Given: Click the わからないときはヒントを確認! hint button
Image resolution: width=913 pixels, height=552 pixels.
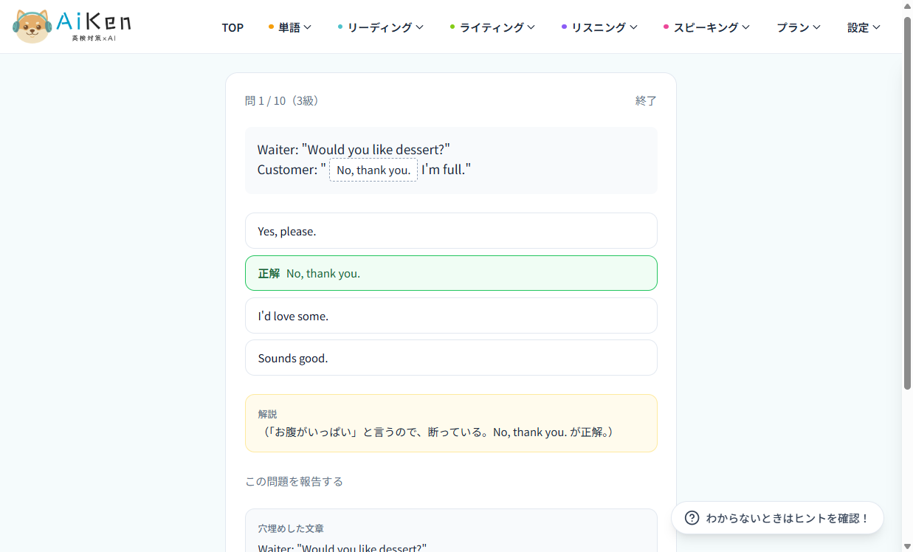Looking at the screenshot, I should point(777,518).
